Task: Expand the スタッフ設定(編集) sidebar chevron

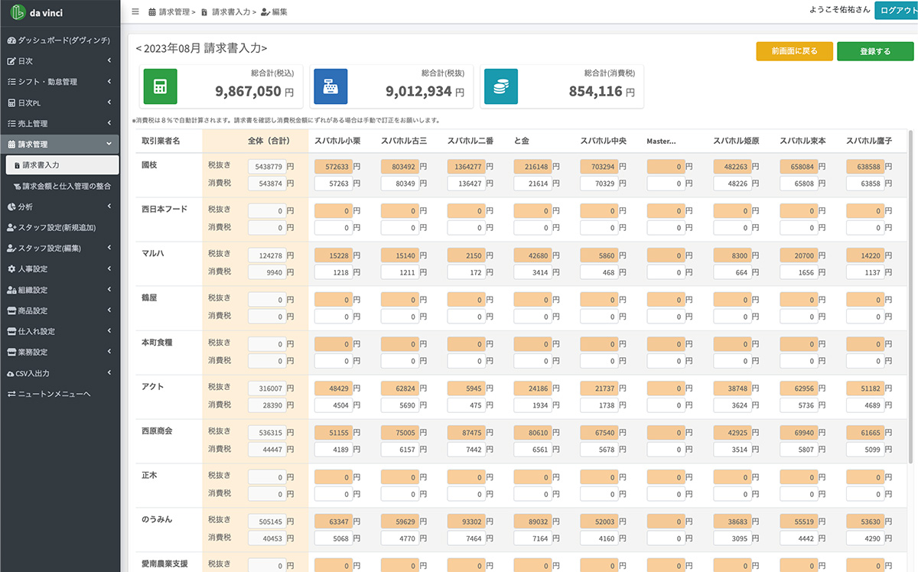Action: (x=109, y=248)
